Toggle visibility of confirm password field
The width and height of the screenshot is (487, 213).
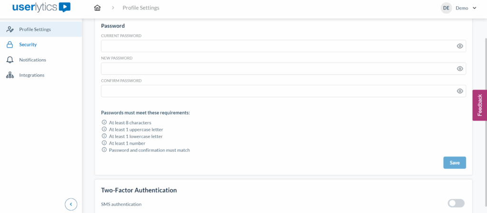460,91
